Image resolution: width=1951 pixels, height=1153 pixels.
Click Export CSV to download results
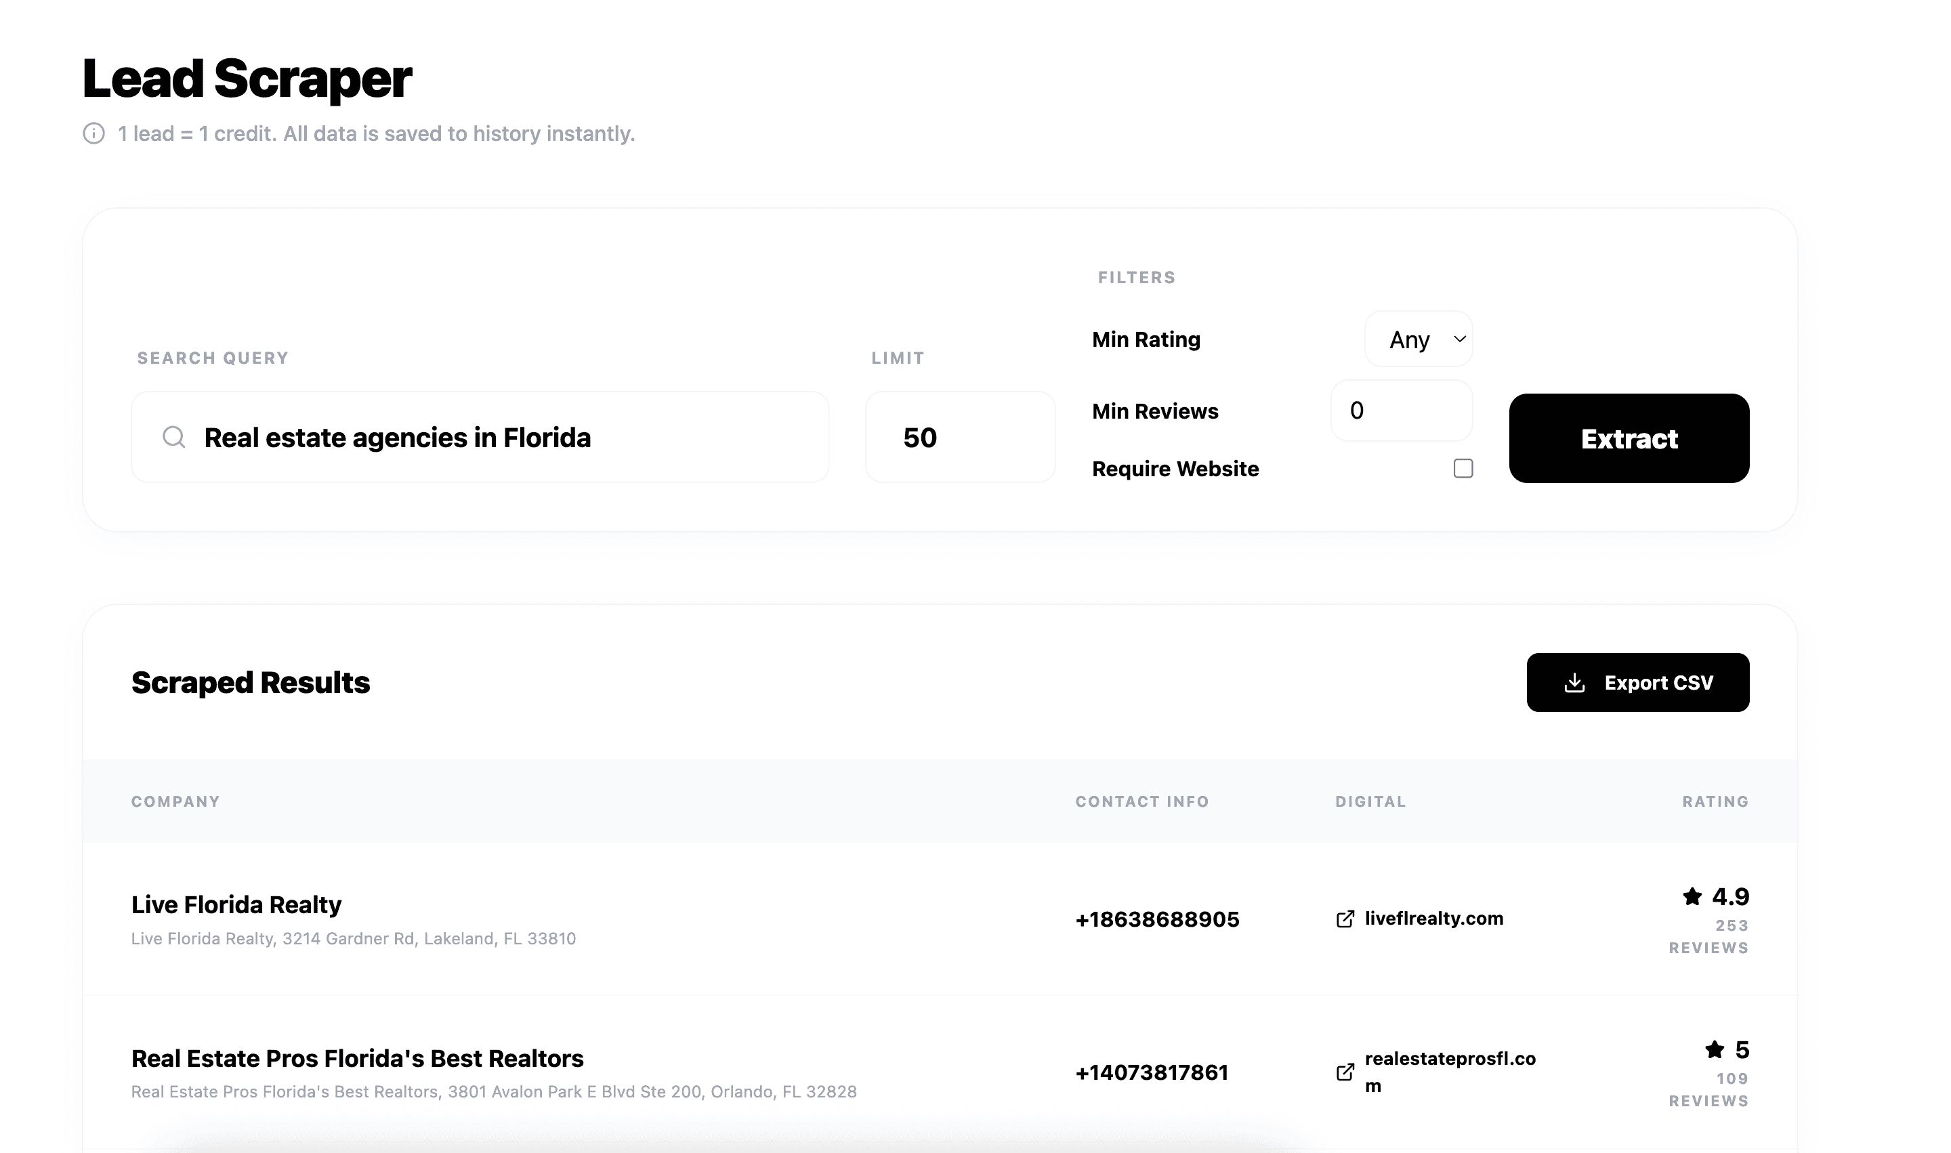[x=1638, y=682]
